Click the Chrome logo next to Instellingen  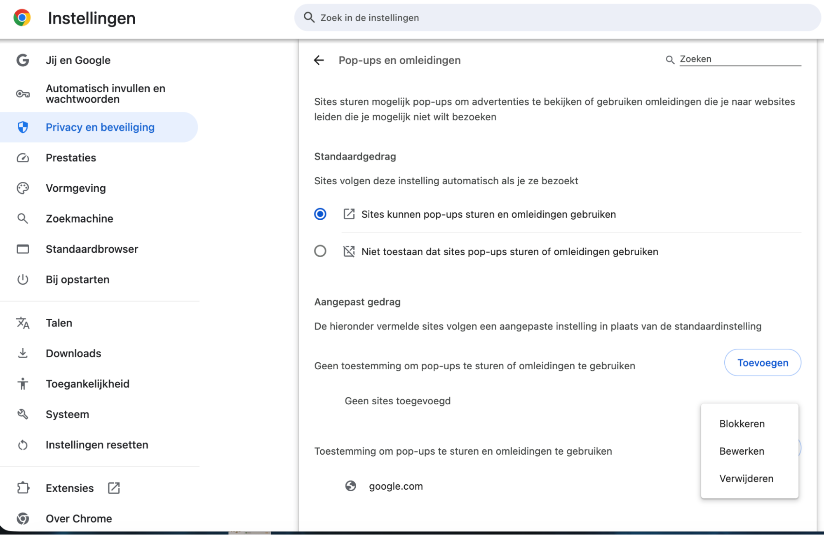(x=22, y=18)
